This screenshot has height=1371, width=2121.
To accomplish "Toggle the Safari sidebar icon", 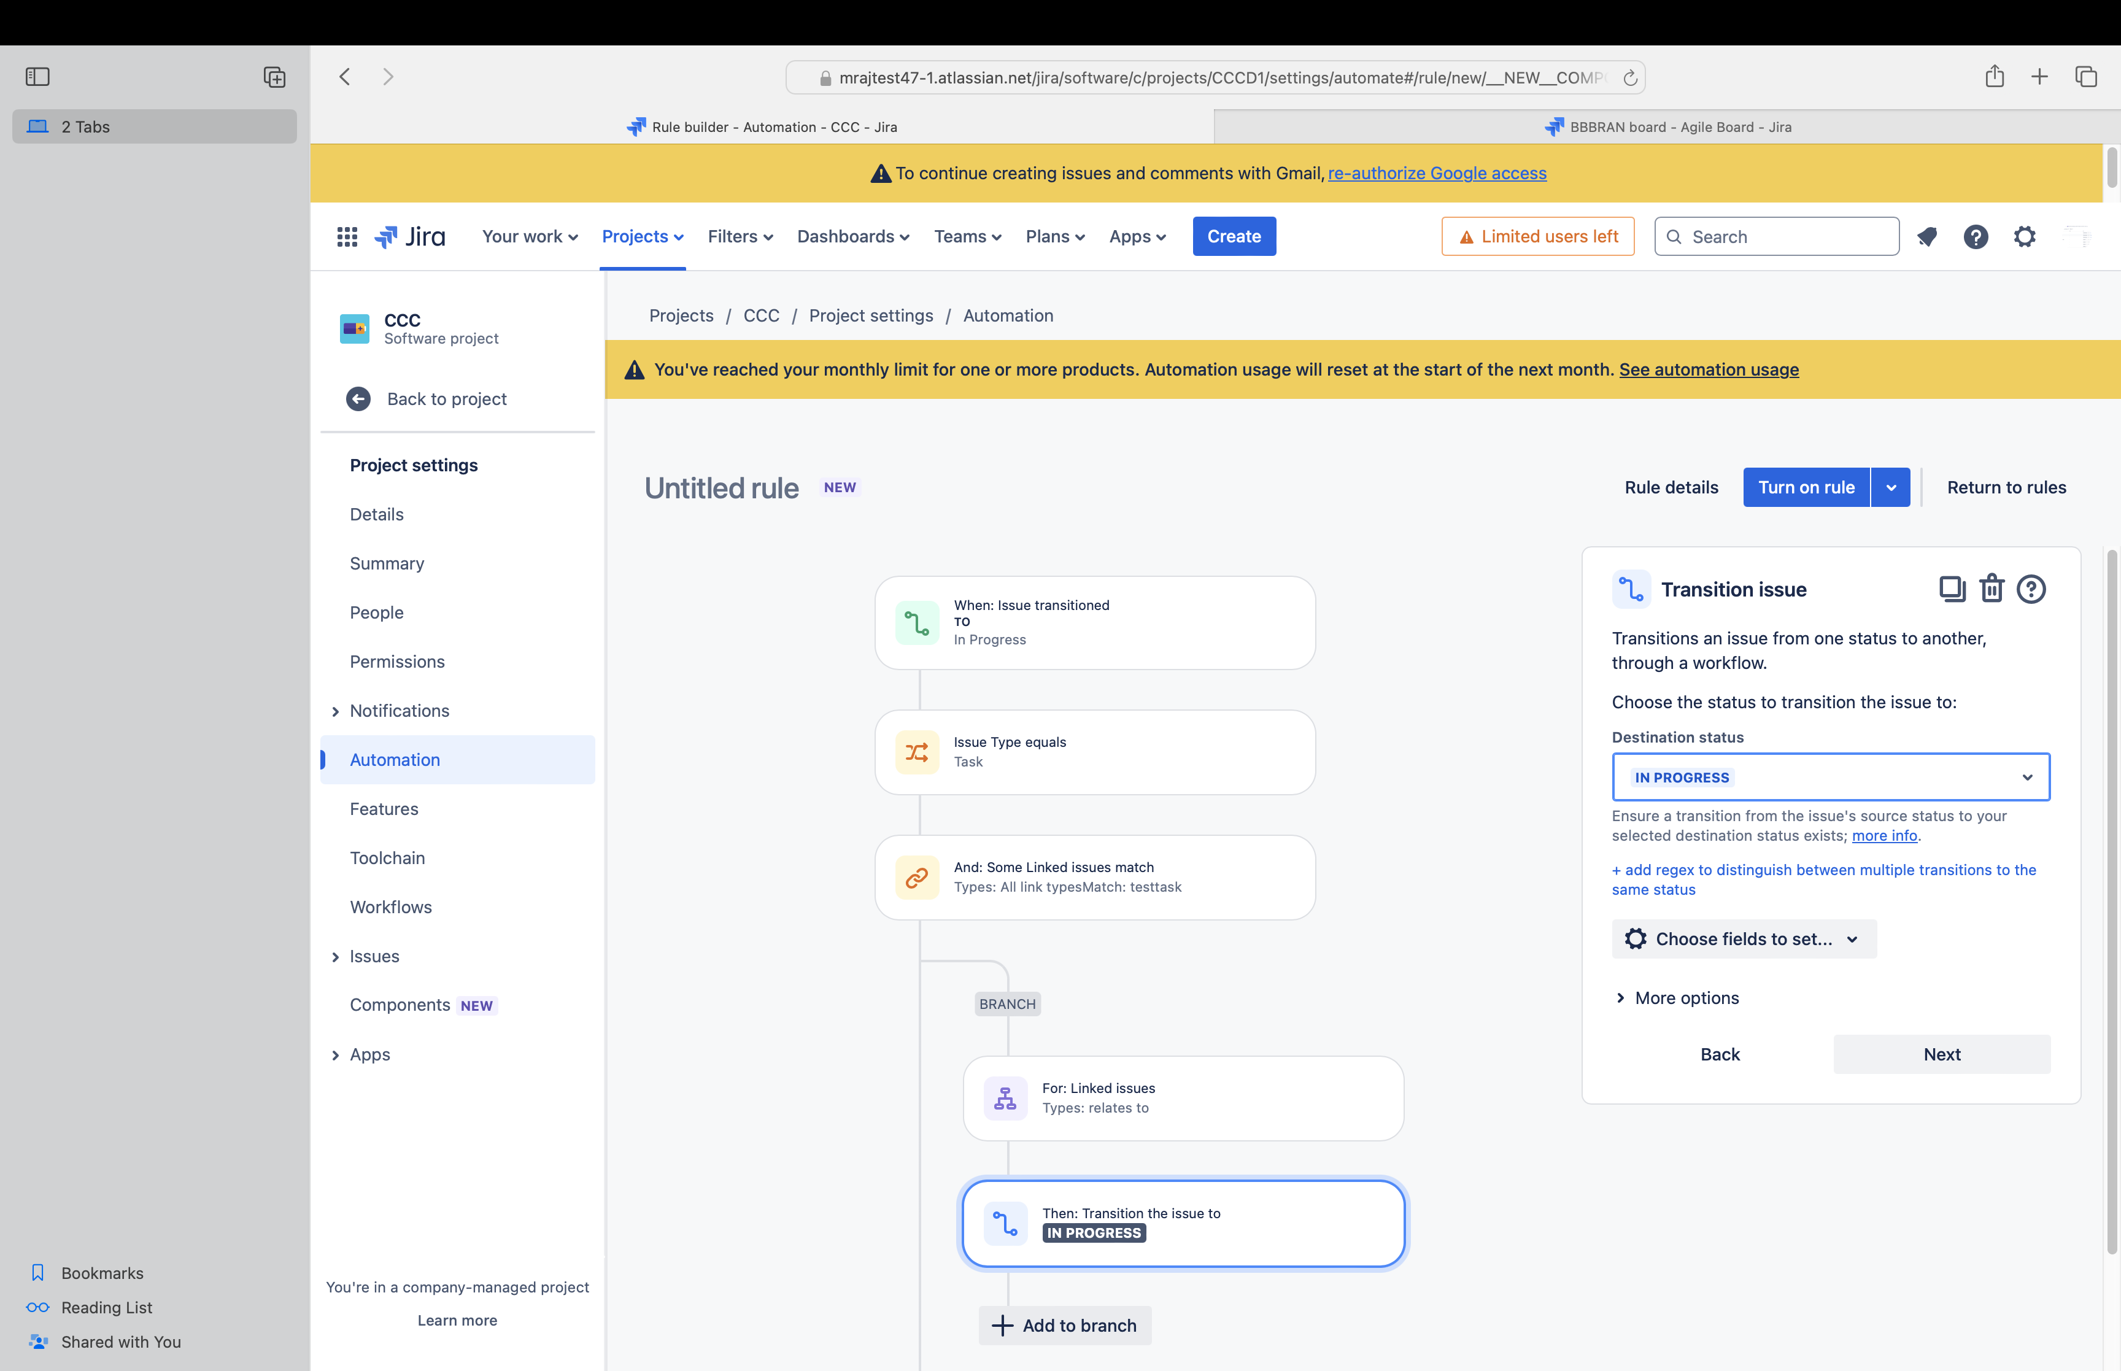I will (37, 77).
